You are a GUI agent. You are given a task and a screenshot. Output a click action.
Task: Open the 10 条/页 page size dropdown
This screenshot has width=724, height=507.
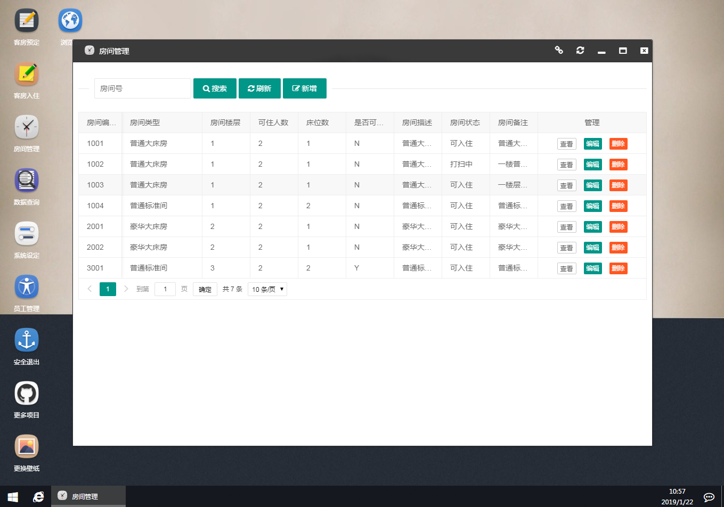267,289
